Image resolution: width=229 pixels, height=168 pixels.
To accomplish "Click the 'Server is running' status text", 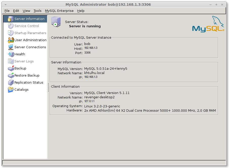I will click(x=85, y=26).
